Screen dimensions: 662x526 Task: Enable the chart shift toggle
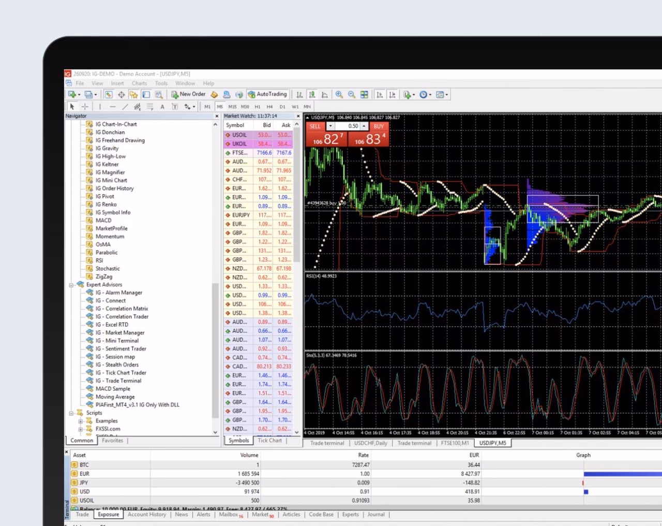pos(393,94)
